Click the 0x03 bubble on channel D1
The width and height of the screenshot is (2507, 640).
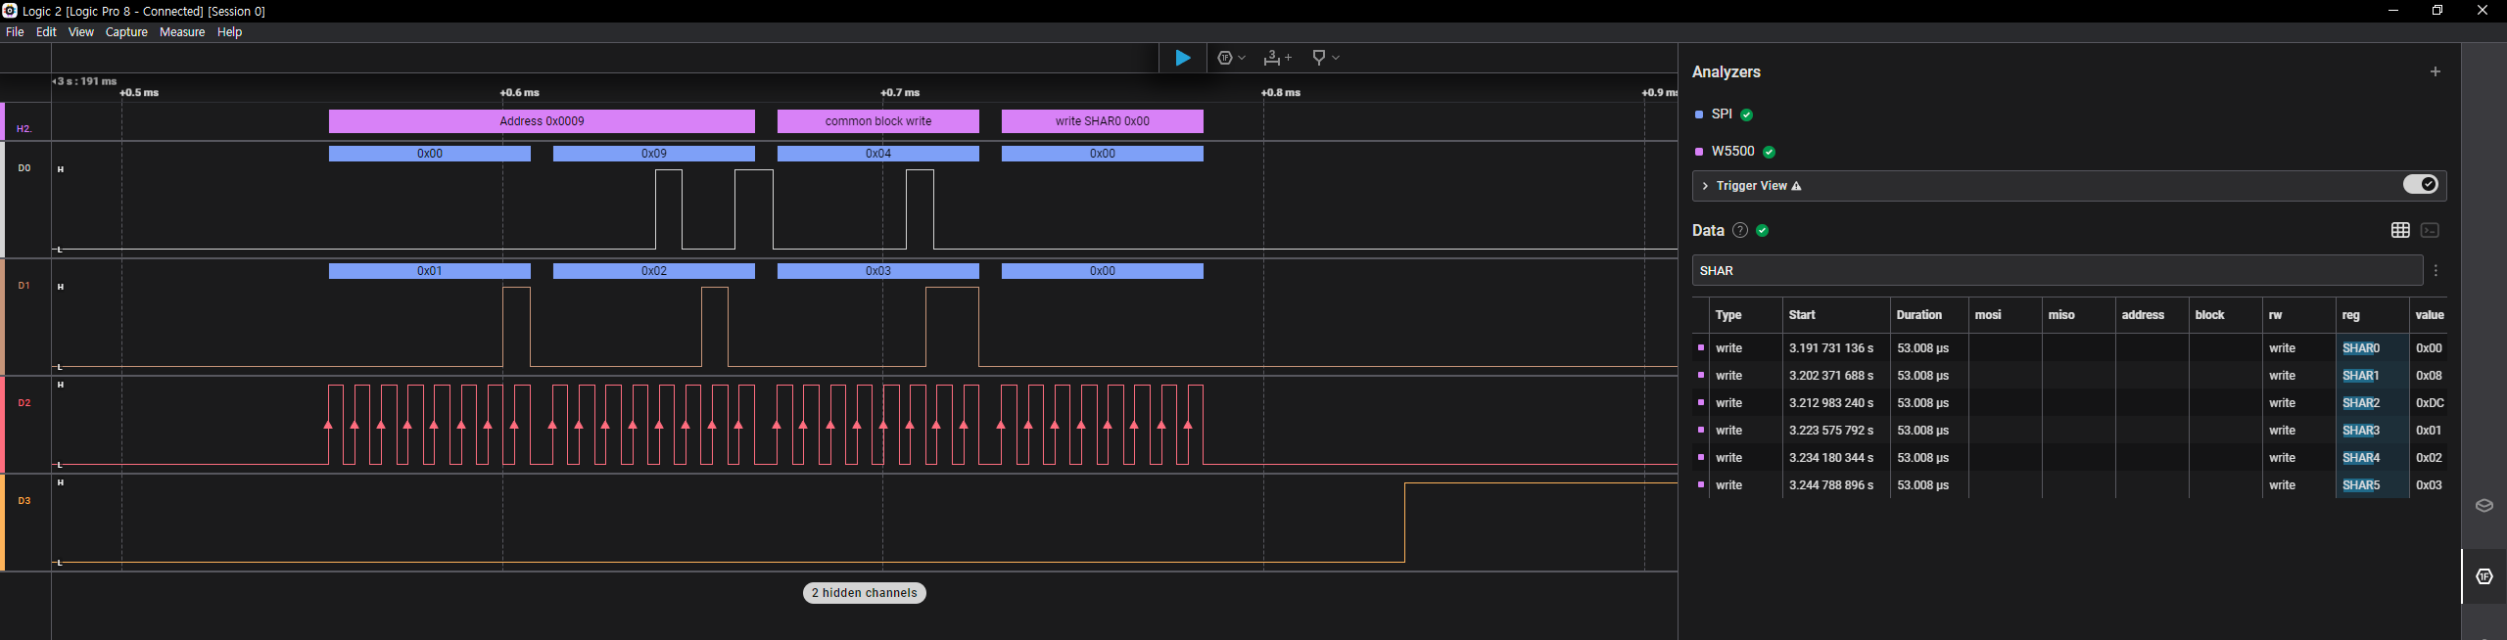[878, 271]
